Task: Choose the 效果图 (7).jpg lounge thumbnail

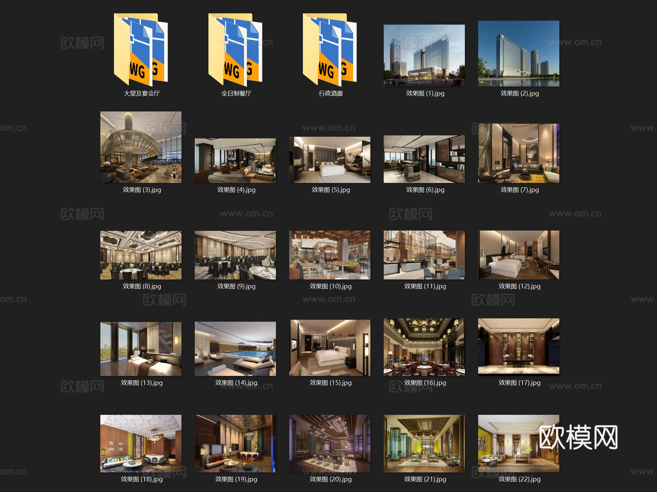Action: coord(519,153)
